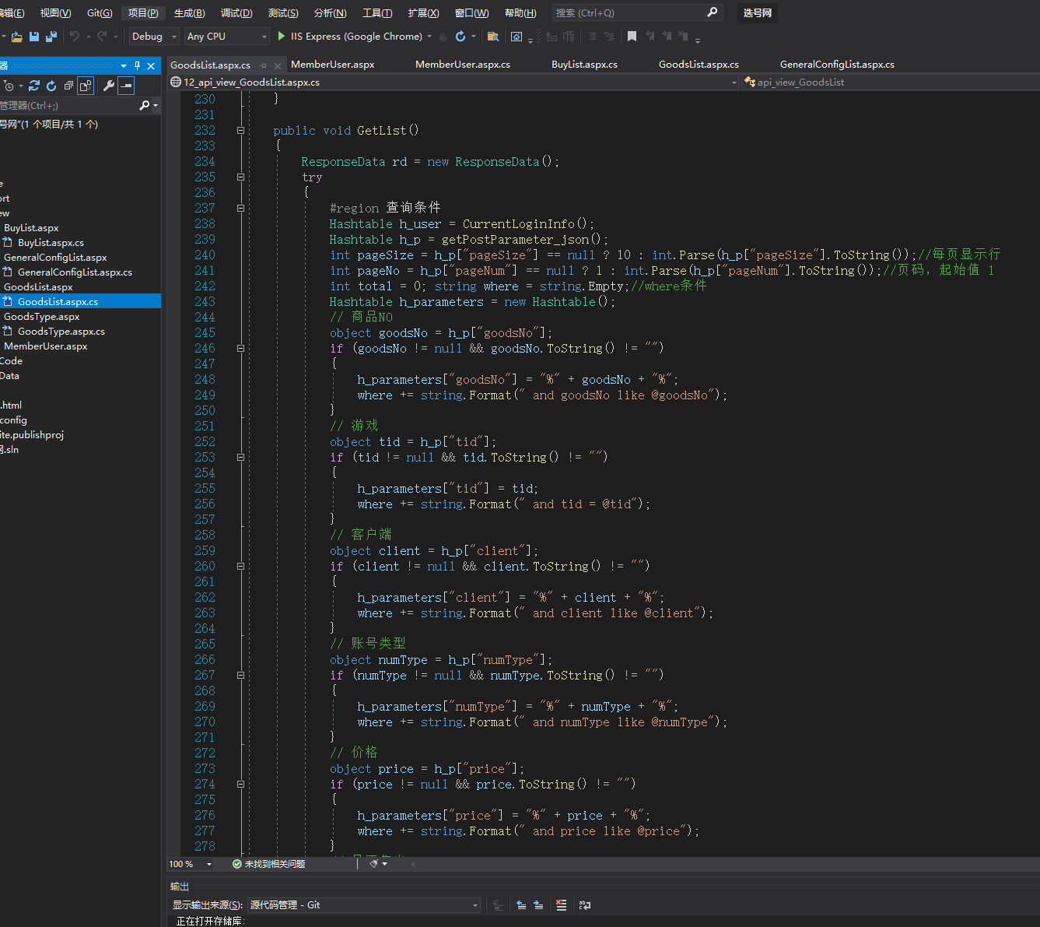
Task: Toggle Show All Files in Solution Explorer
Action: [86, 86]
